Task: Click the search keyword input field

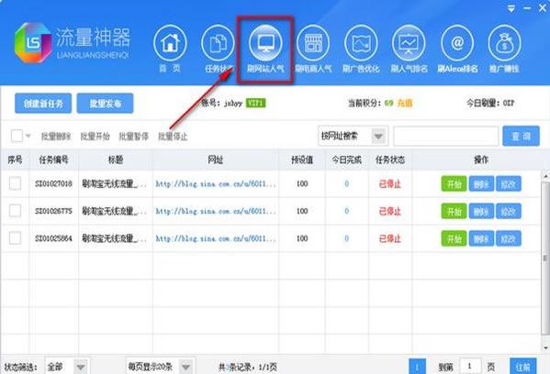Action: [x=446, y=136]
